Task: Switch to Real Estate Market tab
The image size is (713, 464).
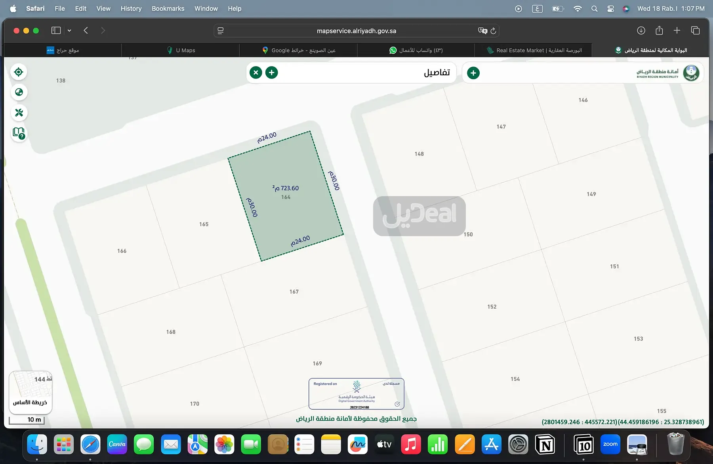Action: (534, 50)
